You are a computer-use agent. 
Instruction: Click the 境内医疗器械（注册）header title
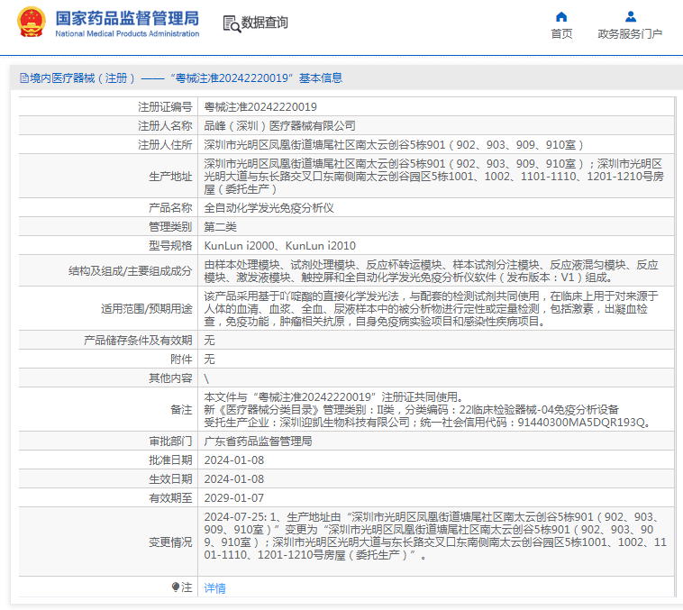pyautogui.click(x=186, y=78)
